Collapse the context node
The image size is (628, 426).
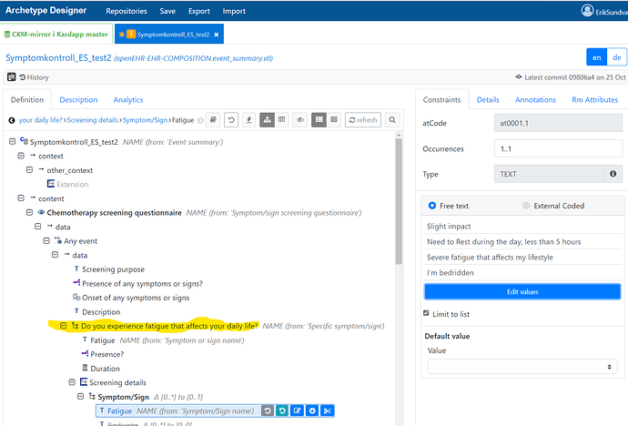pyautogui.click(x=21, y=156)
